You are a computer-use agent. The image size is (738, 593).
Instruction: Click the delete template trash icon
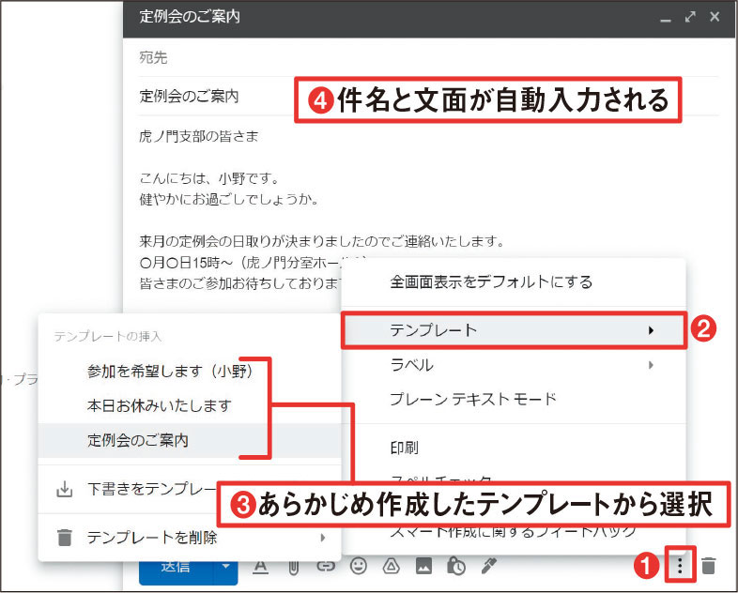click(x=65, y=537)
